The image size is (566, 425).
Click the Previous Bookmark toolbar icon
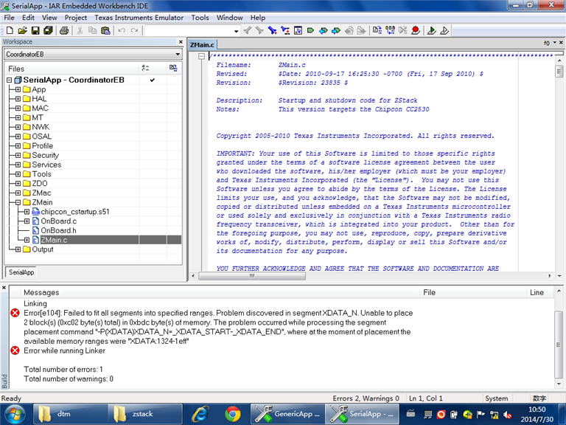(x=324, y=31)
